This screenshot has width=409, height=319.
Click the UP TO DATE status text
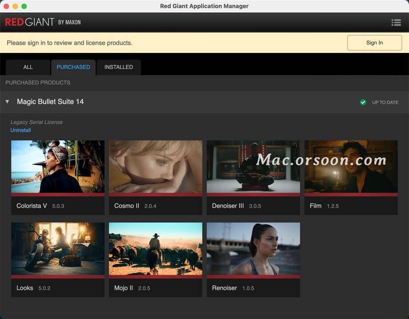[385, 103]
